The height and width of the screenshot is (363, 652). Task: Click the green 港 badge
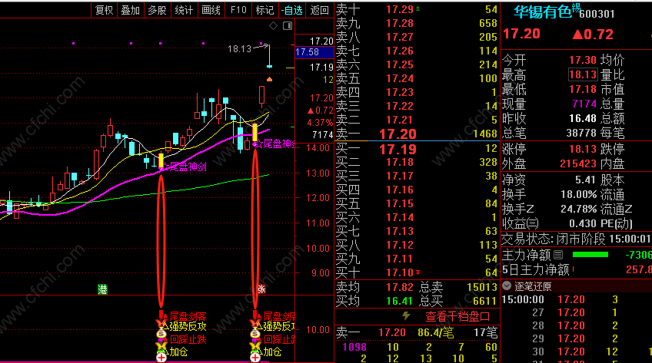point(102,289)
